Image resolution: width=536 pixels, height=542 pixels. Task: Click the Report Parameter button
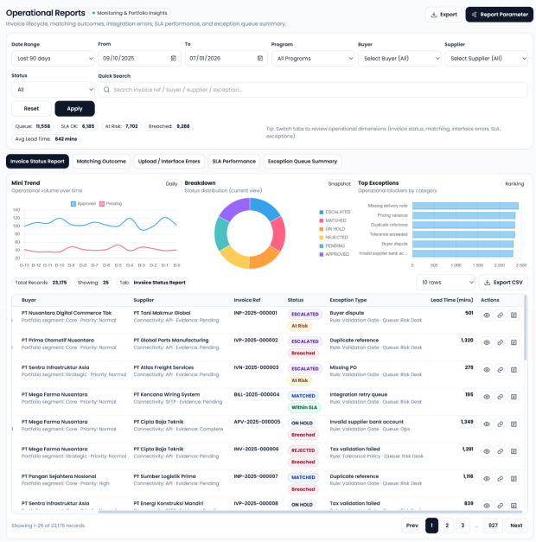[x=499, y=15]
